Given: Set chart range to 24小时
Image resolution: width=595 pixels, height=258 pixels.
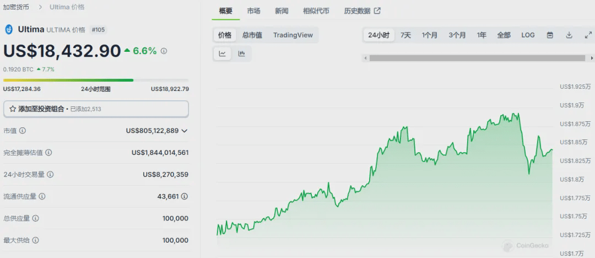Looking at the screenshot, I should 378,35.
